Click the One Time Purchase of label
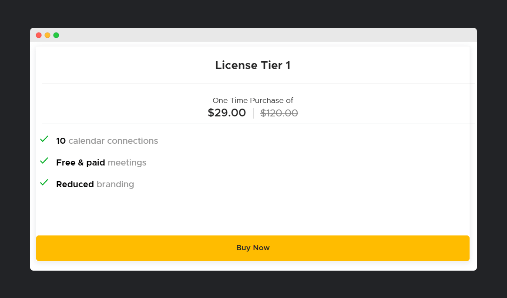Image resolution: width=507 pixels, height=298 pixels. [253, 100]
